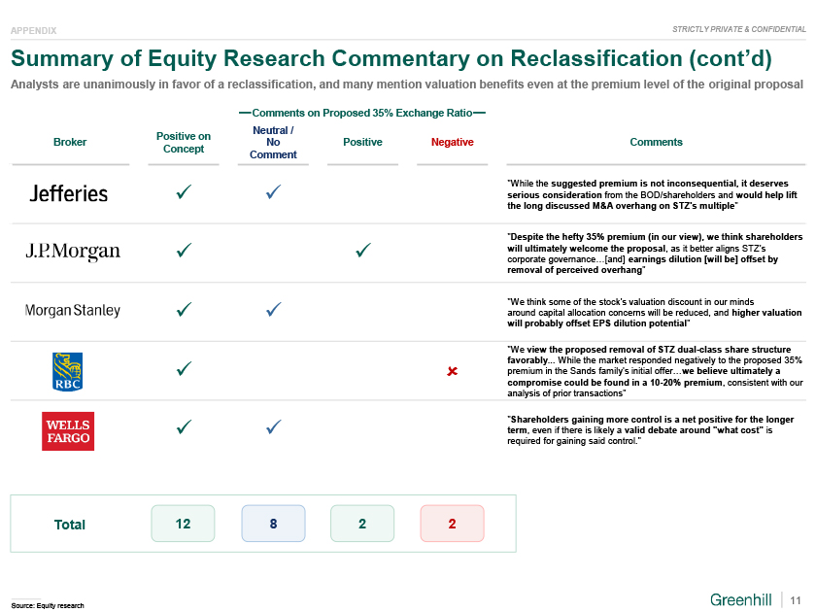816x612 pixels.
Task: Click the subtitle starting 'Analysts are unanimously in favor'
Action: coord(407,85)
